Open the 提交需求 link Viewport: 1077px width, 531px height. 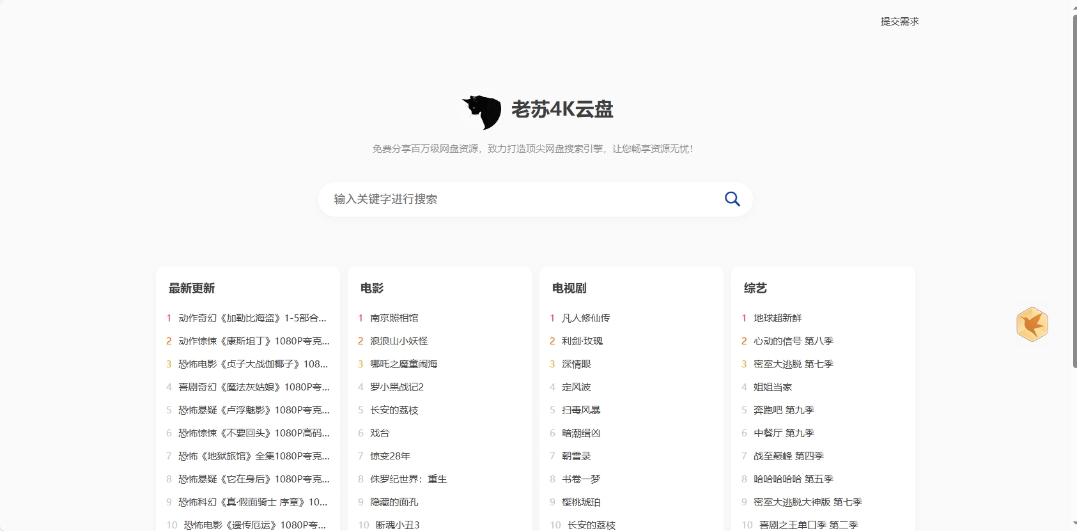899,21
